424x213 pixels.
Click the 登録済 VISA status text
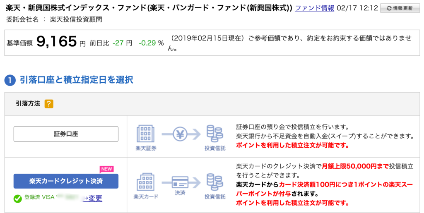pos(40,197)
